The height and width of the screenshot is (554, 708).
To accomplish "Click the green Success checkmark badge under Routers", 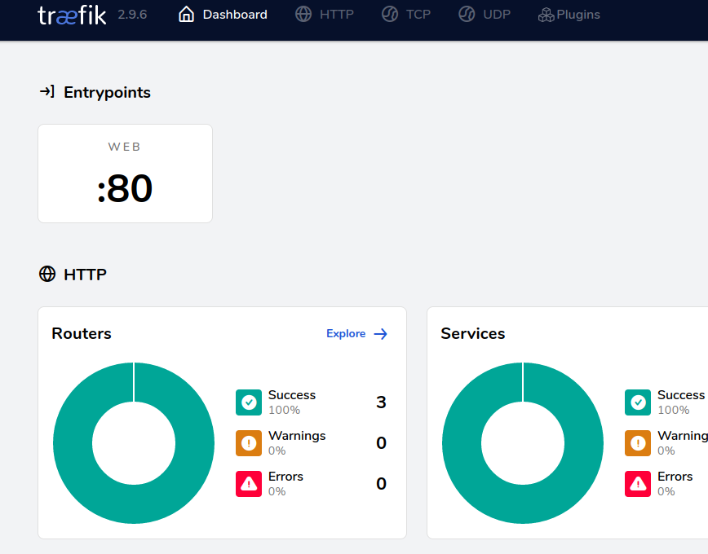I will tap(249, 402).
